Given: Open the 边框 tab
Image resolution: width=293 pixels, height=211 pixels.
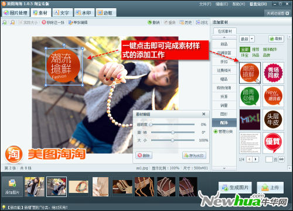Looking at the screenshot, I should [x=105, y=13].
